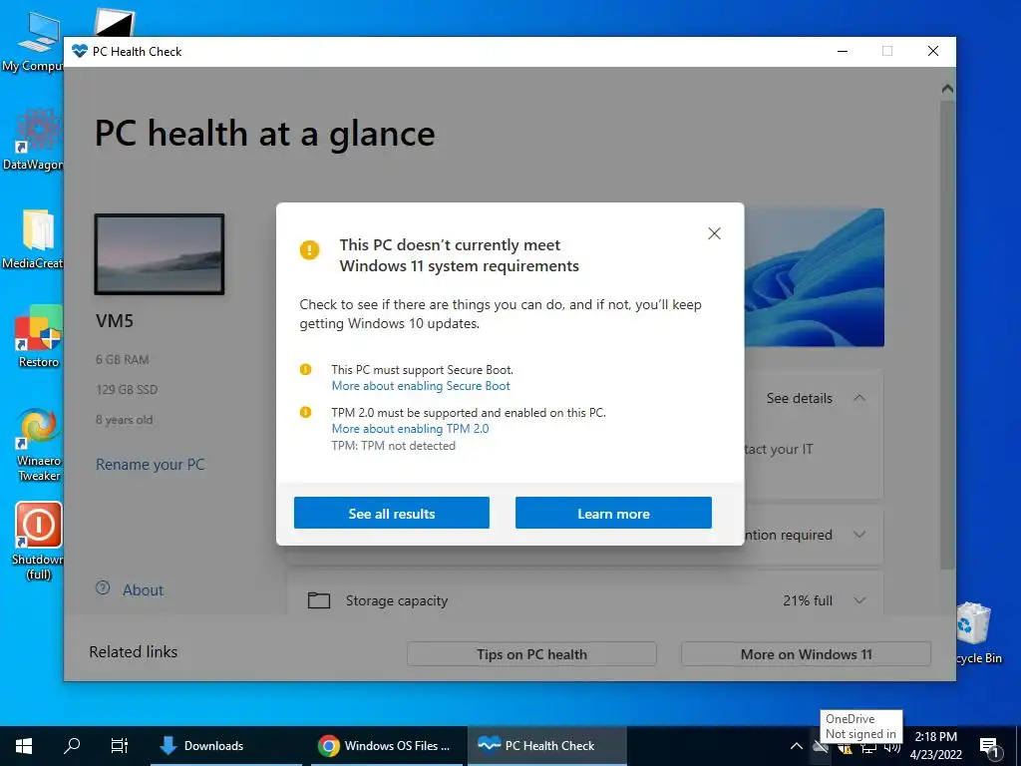1021x766 pixels.
Task: Click the yellow warning icon in dialog title
Action: 309,249
